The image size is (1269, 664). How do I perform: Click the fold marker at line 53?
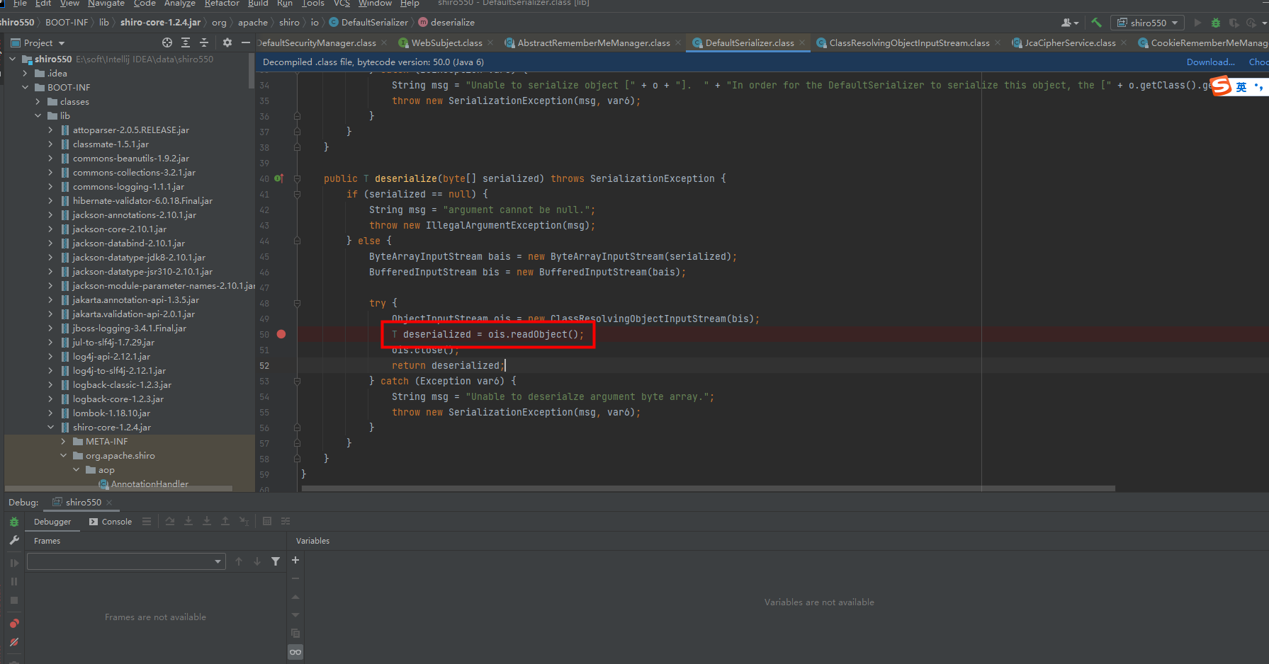pyautogui.click(x=298, y=381)
